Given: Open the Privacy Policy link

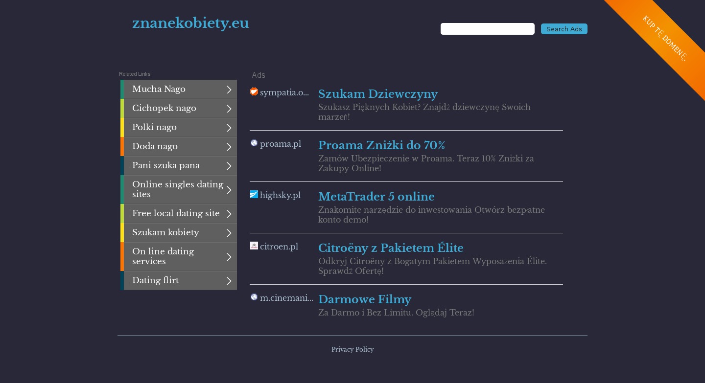Looking at the screenshot, I should tap(352, 349).
